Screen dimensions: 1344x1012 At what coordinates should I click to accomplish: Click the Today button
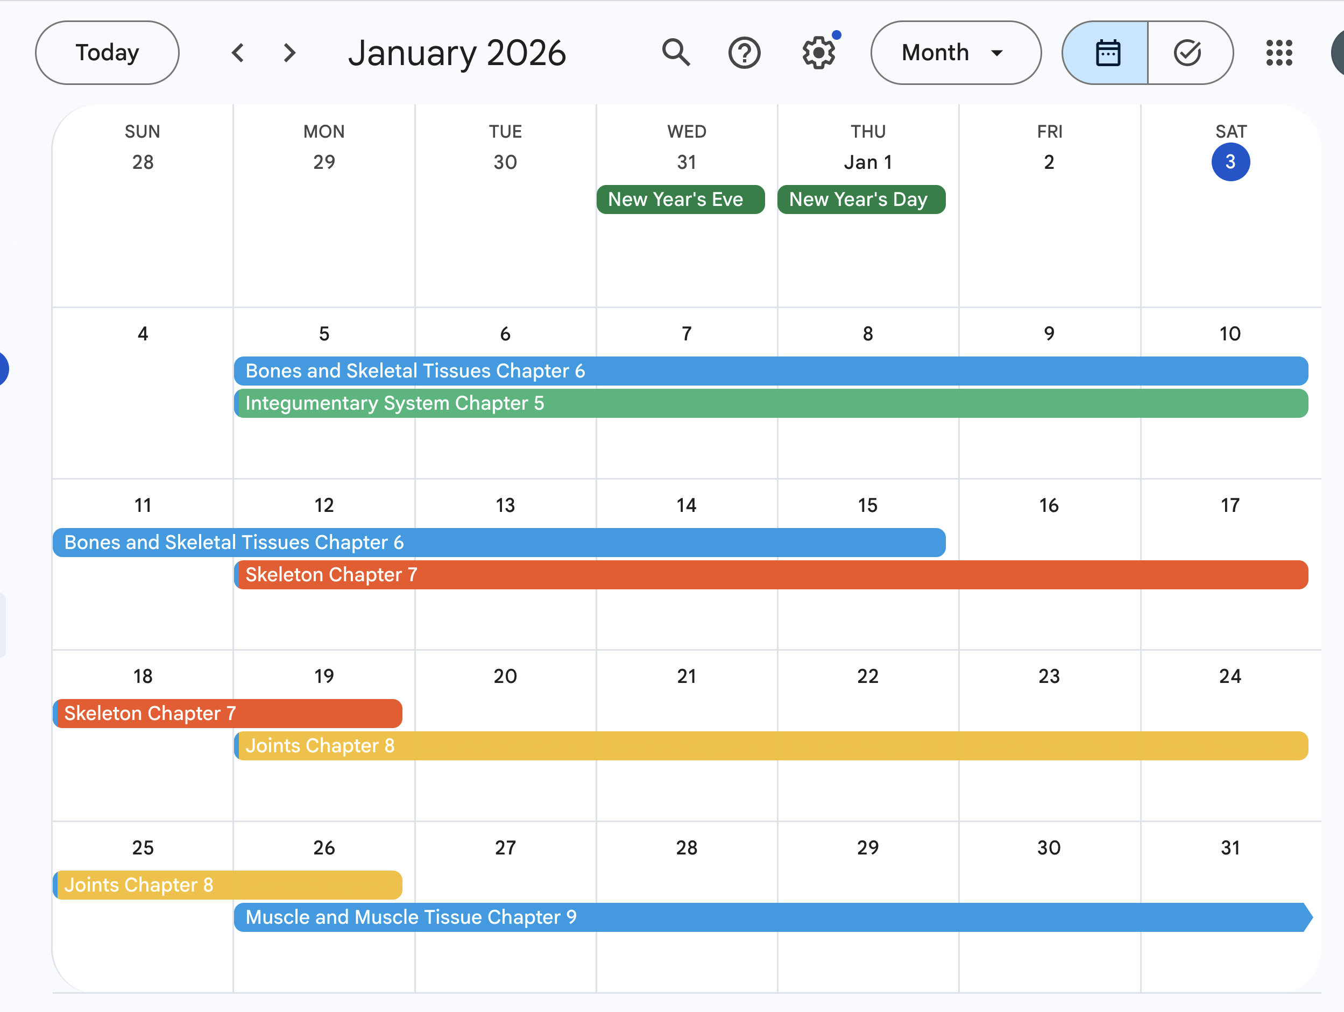coord(107,53)
